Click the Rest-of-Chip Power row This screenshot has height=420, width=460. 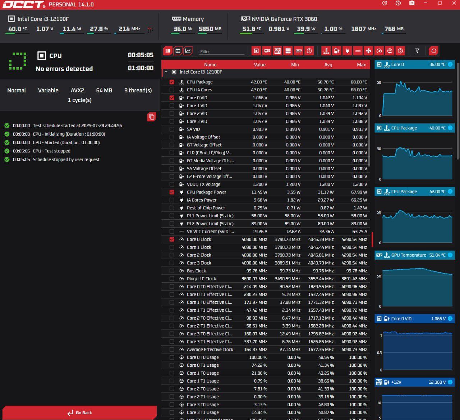(x=266, y=208)
